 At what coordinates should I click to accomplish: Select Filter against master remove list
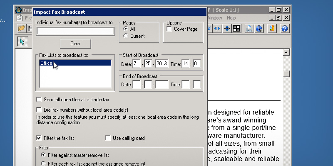click(43, 155)
